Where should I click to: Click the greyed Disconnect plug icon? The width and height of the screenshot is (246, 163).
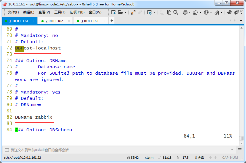tap(140, 12)
